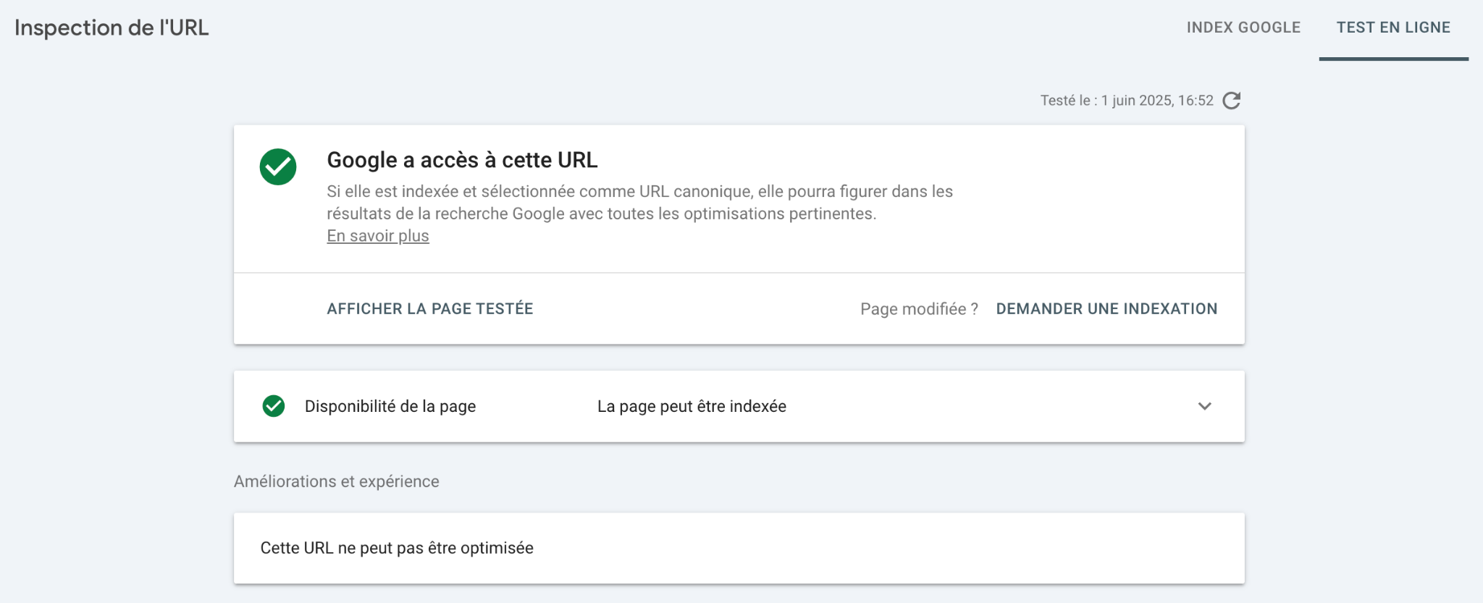Click AFFICHER LA PAGE TESTÉE button

click(x=430, y=308)
